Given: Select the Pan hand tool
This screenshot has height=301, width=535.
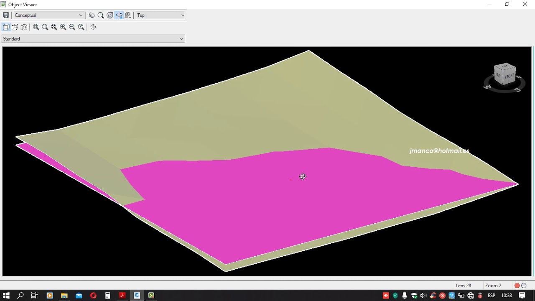Looking at the screenshot, I should pyautogui.click(x=92, y=15).
